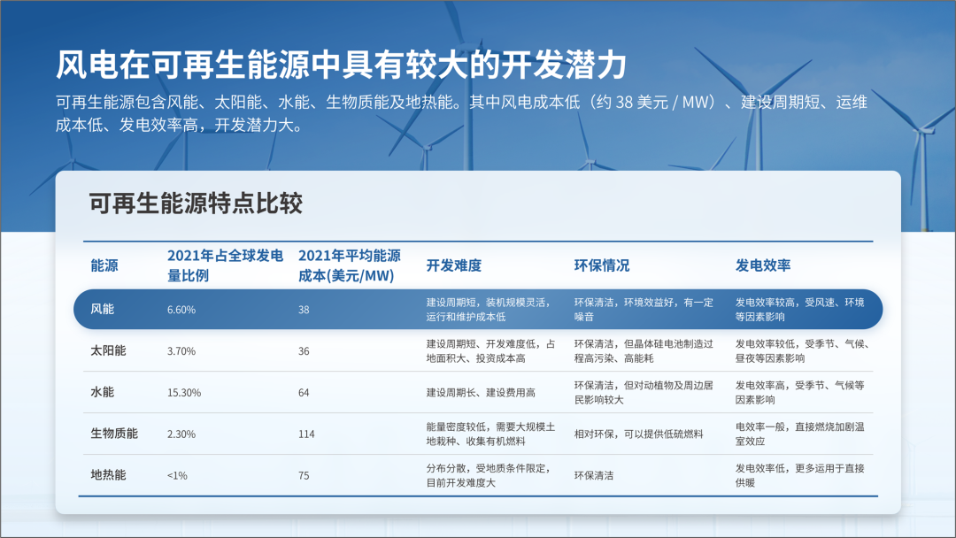The height and width of the screenshot is (538, 956).
Task: Click the 2.30% cell
Action: pyautogui.click(x=181, y=434)
